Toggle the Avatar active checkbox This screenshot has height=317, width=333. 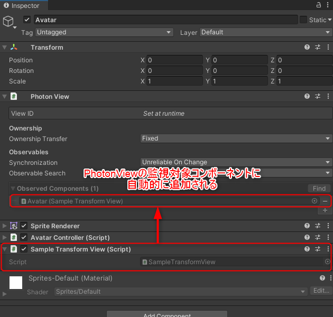27,20
